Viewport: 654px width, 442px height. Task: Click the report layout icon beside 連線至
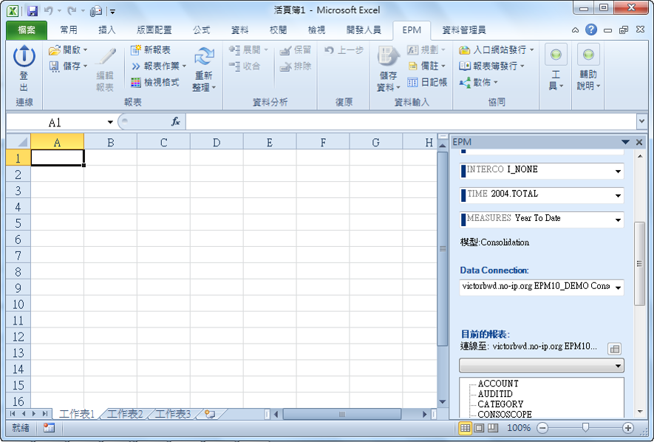point(614,348)
